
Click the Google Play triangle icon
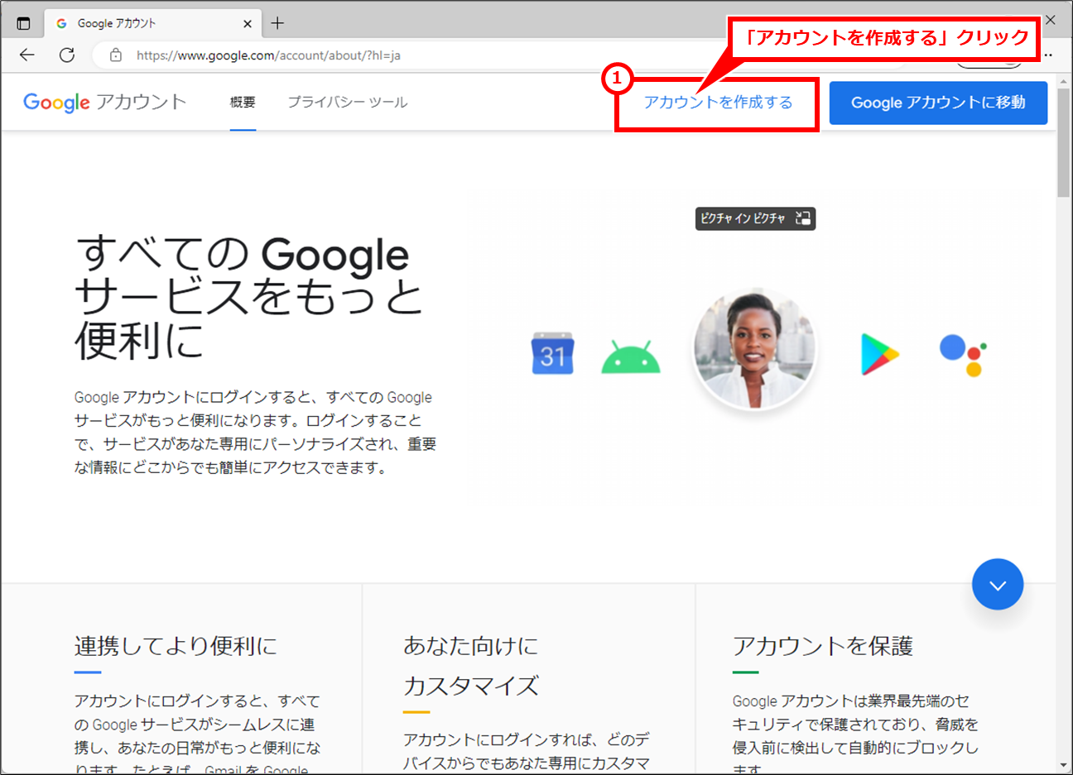(879, 354)
